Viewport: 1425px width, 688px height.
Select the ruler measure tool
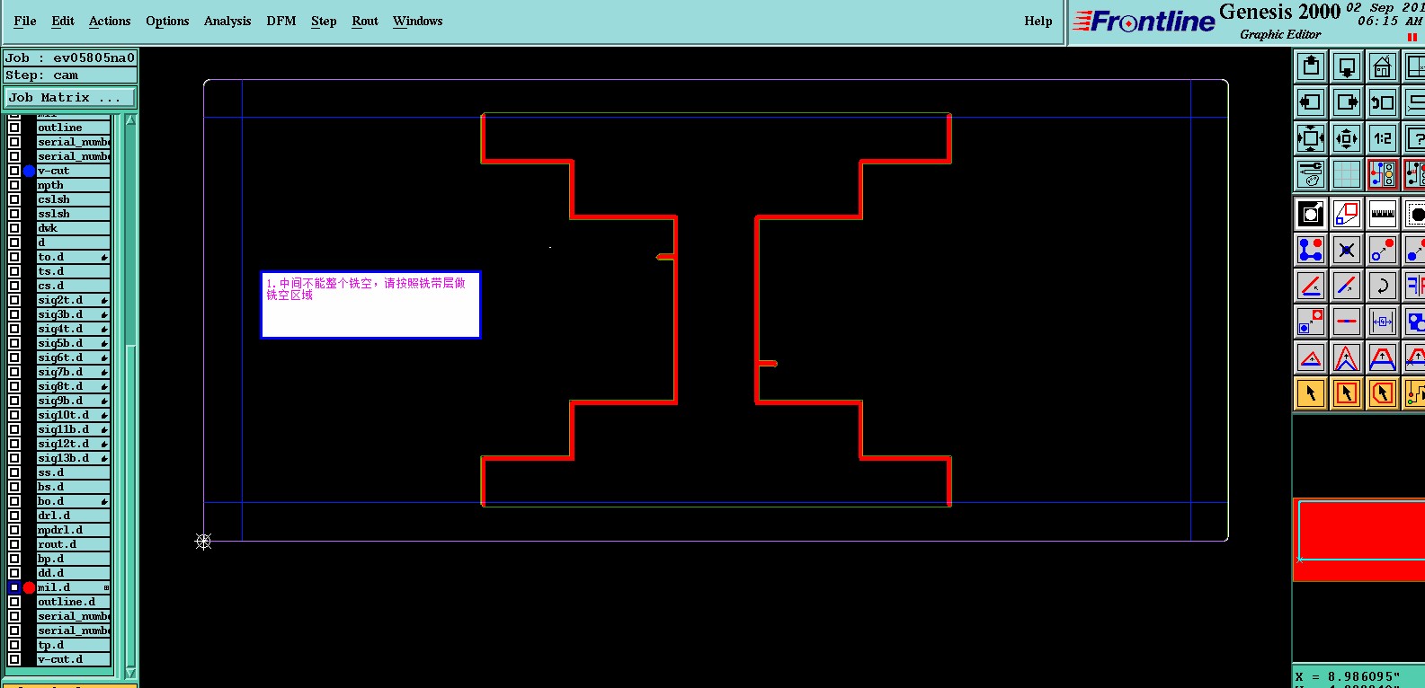click(x=1383, y=214)
